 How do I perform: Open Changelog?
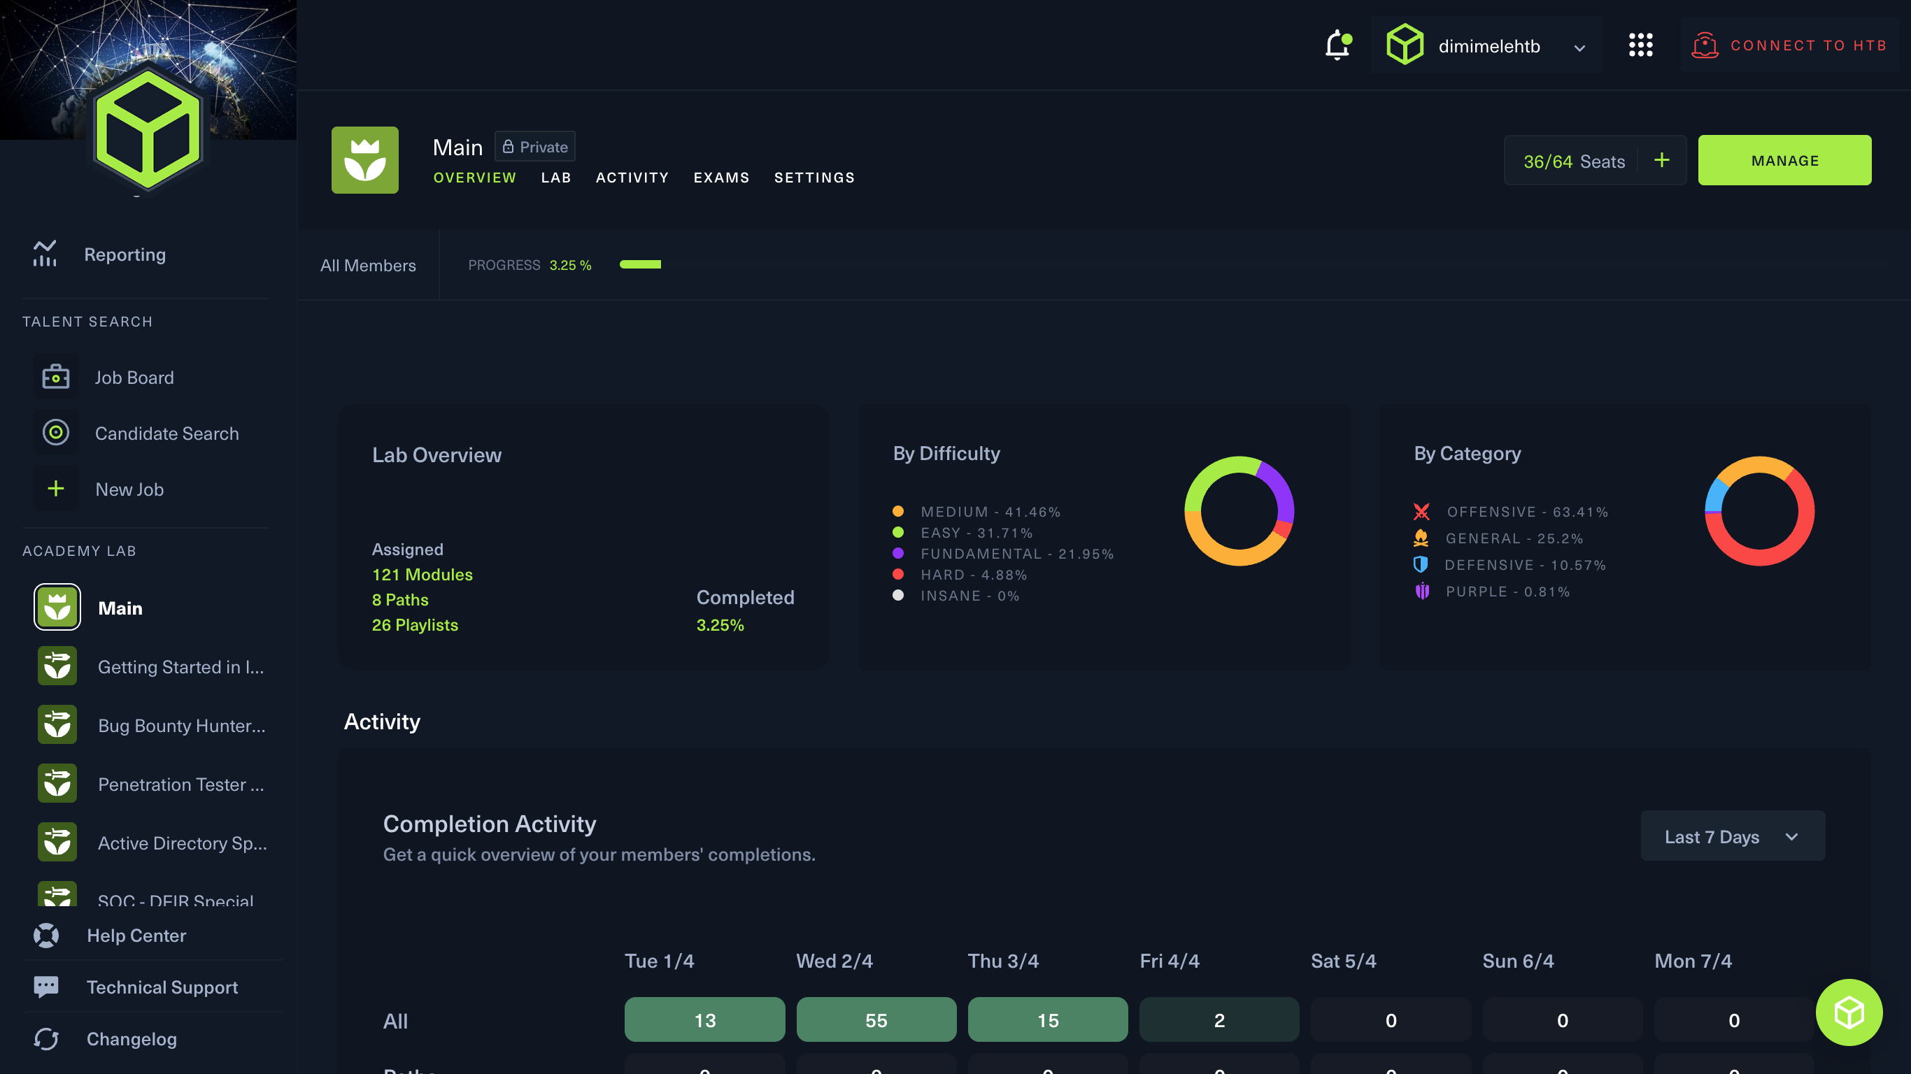click(132, 1038)
